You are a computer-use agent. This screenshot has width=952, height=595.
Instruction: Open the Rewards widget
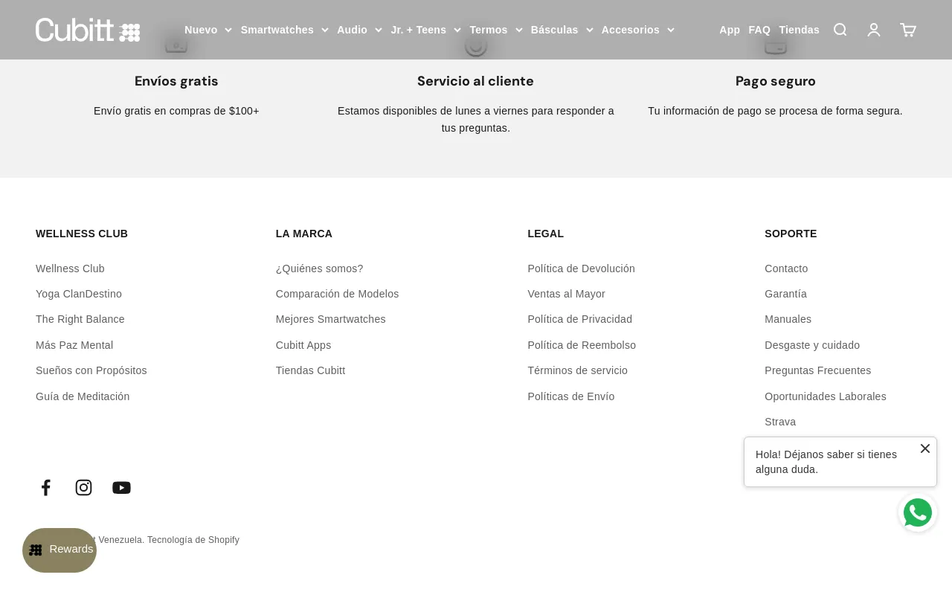[59, 550]
